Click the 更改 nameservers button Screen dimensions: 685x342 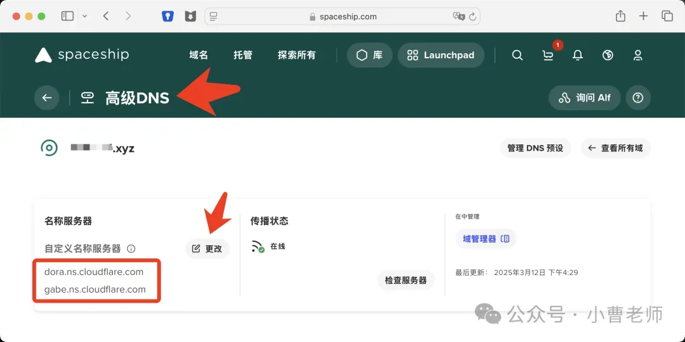(207, 249)
